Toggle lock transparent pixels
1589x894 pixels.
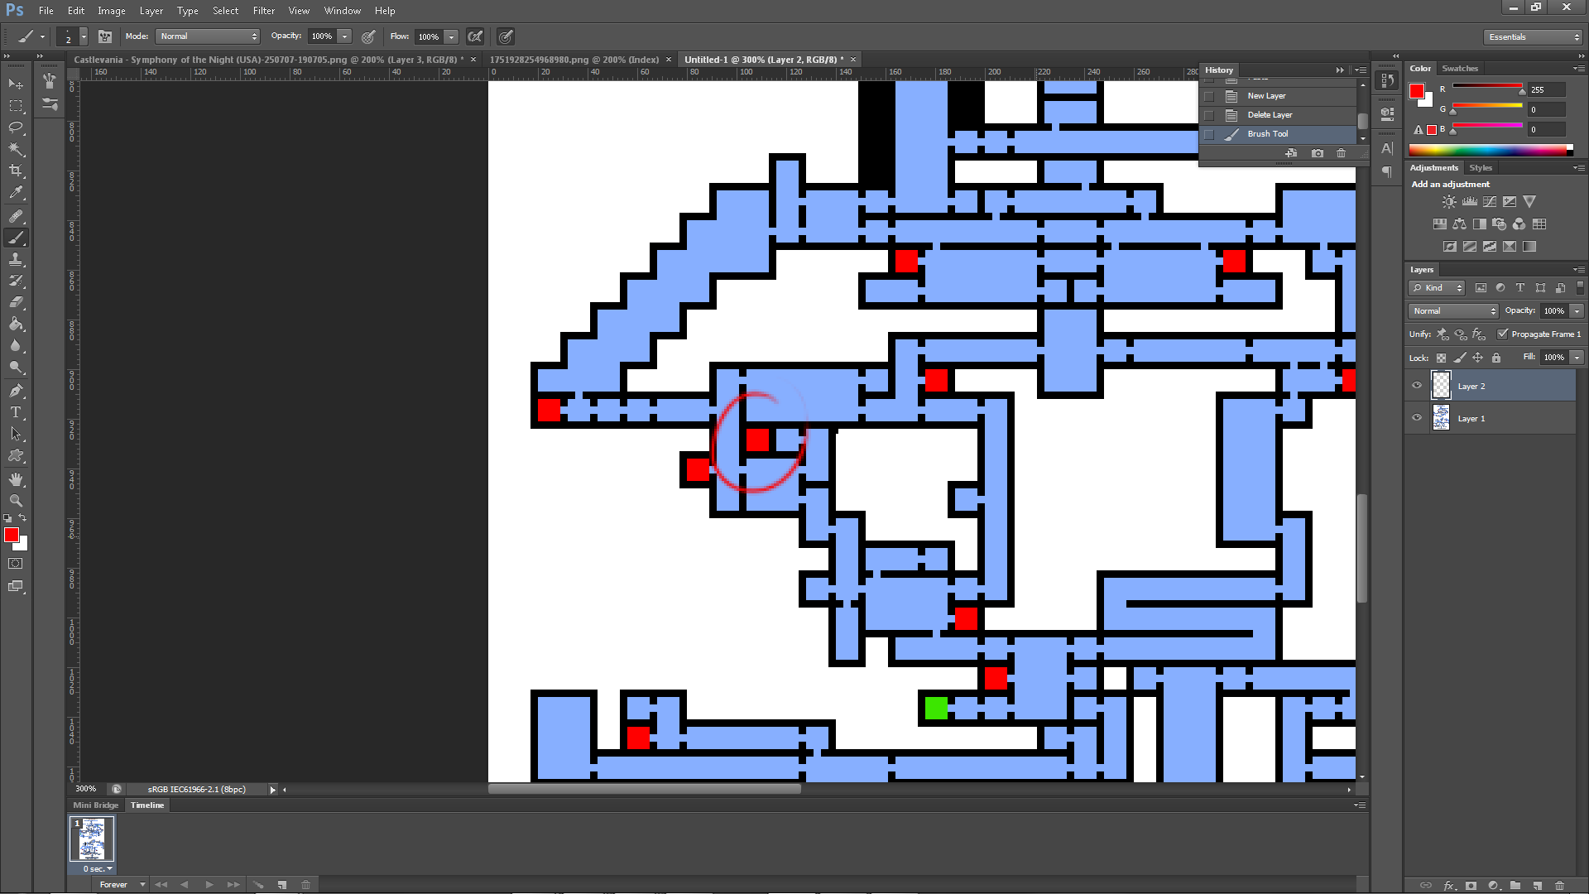[1441, 358]
